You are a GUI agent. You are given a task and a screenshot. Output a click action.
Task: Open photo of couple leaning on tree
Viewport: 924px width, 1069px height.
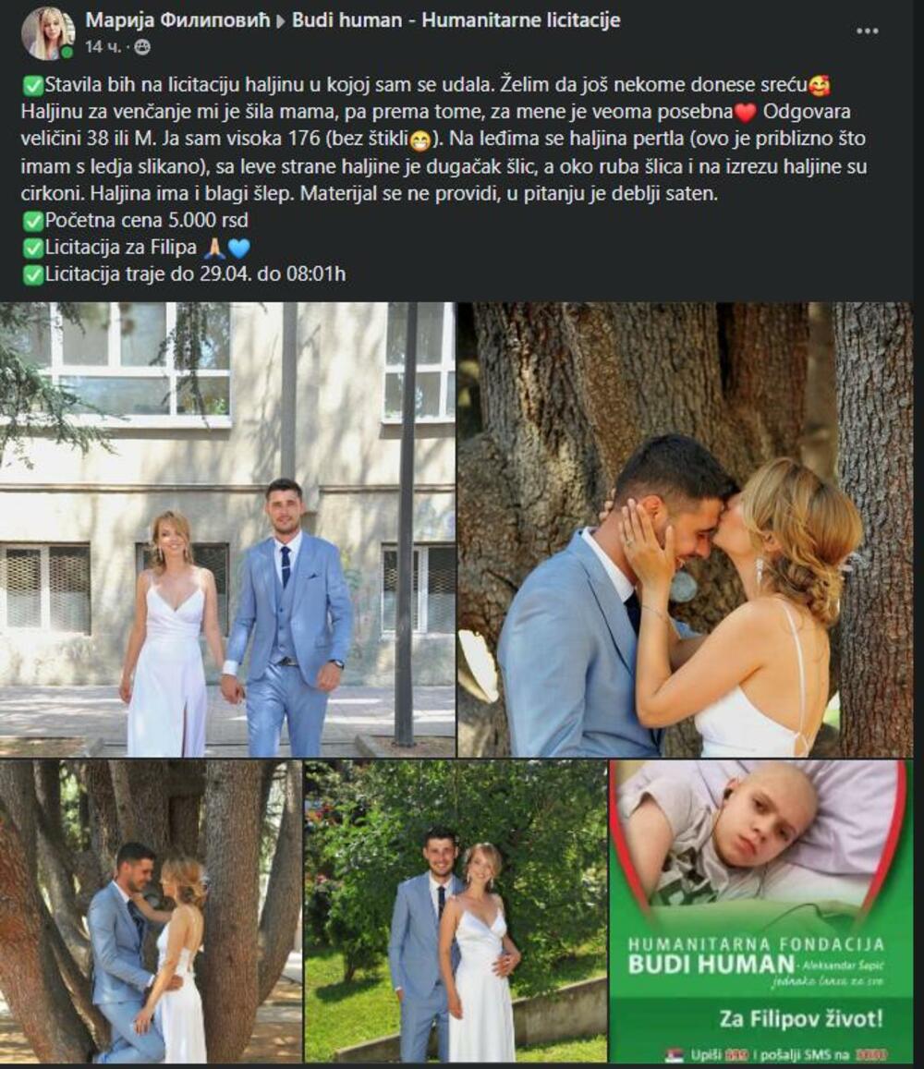pyautogui.click(x=151, y=912)
